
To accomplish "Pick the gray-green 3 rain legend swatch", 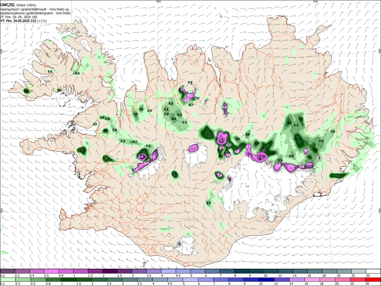I will coord(129,279).
